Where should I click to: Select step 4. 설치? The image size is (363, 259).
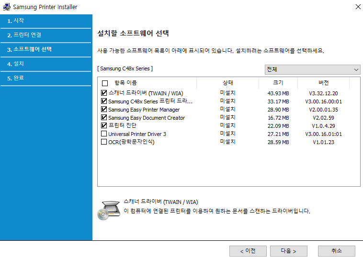pyautogui.click(x=46, y=64)
